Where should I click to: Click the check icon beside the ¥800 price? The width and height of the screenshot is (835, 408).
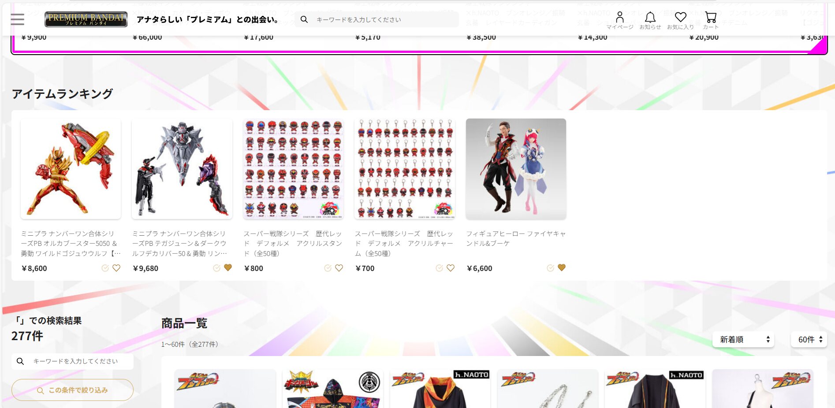click(328, 268)
